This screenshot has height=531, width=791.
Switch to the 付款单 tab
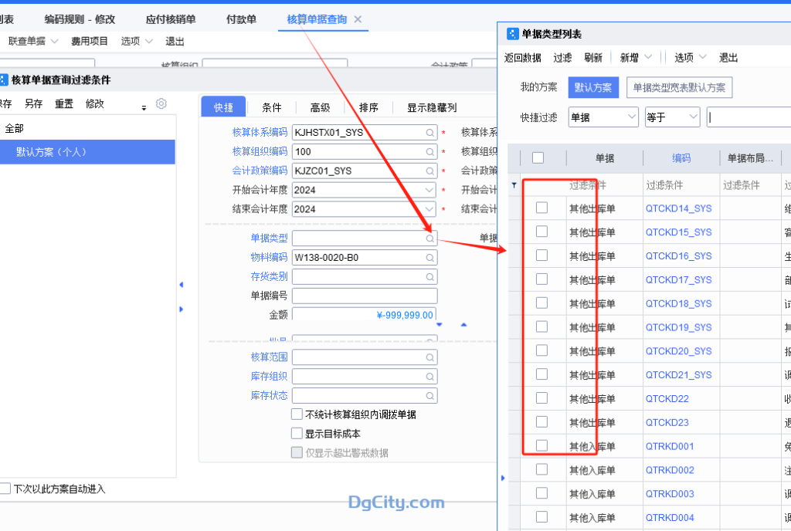tap(241, 19)
